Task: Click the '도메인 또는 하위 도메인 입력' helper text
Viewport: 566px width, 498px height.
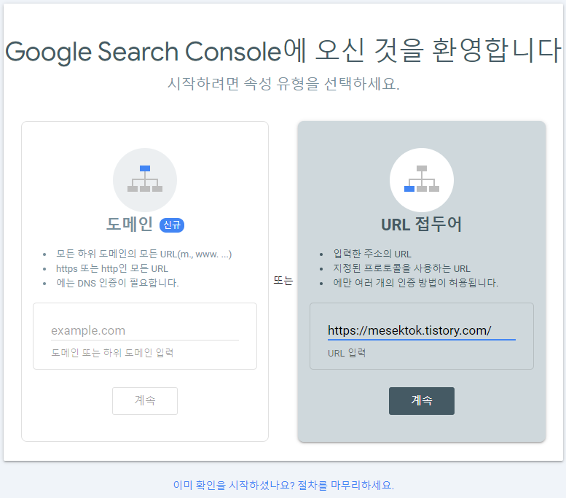Action: [112, 353]
